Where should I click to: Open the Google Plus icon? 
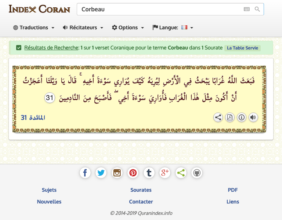[165, 173]
